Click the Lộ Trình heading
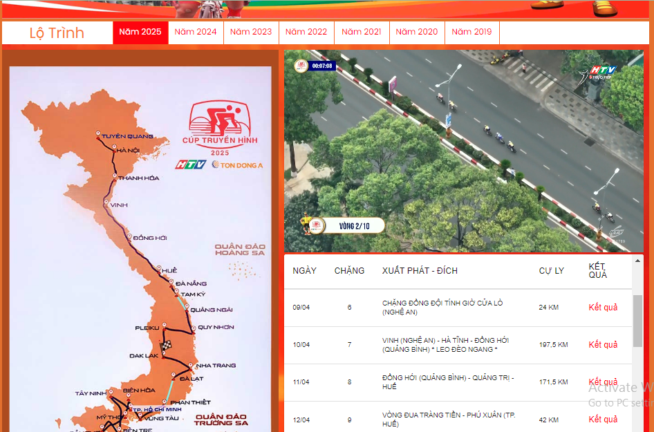The height and width of the screenshot is (432, 654). coord(57,32)
